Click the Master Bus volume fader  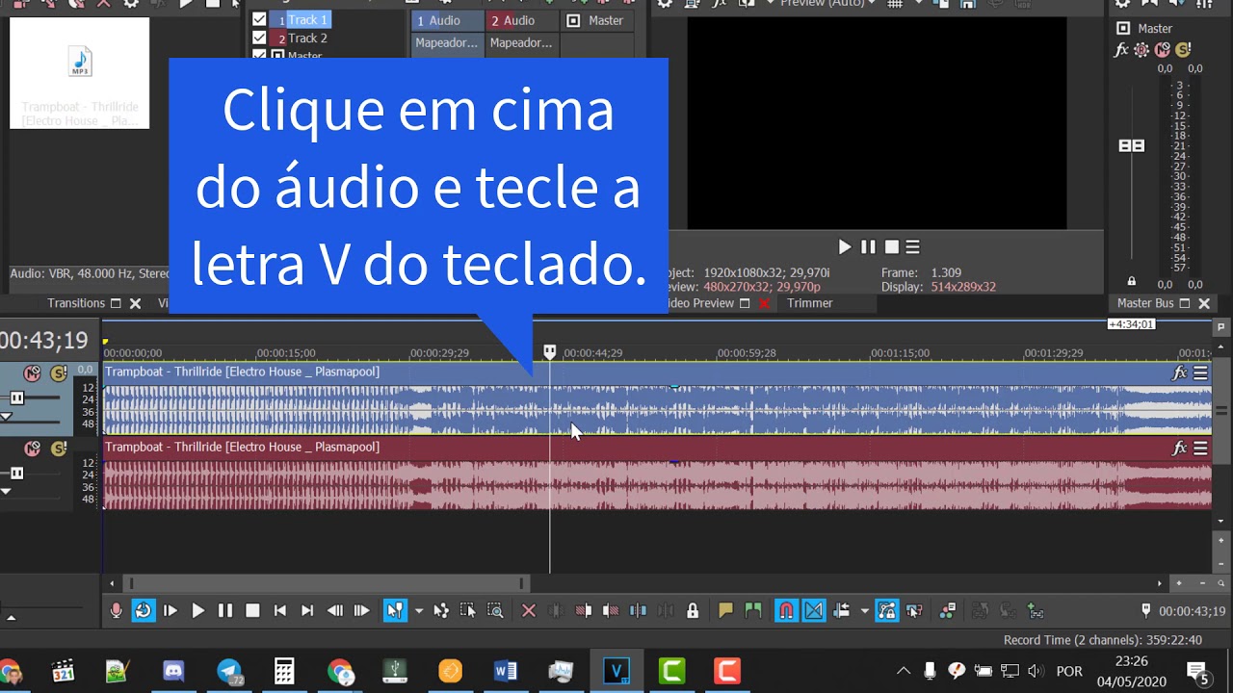click(x=1131, y=145)
